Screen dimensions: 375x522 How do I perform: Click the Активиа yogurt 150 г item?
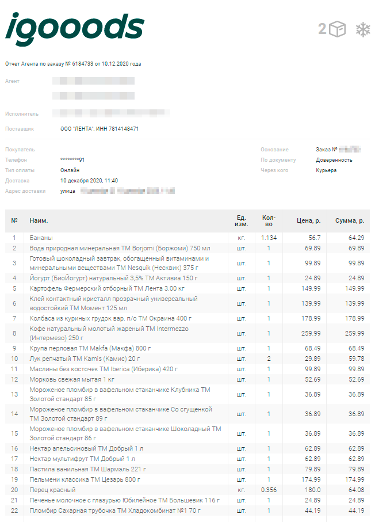click(113, 278)
